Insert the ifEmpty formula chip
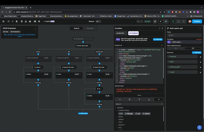This screenshot has width=204, height=132. (129, 114)
